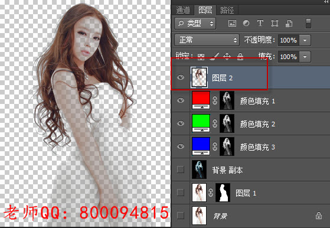The image size is (330, 228).
Task: Open the 不透明度 opacity dropdown arrow
Action: [x=305, y=40]
